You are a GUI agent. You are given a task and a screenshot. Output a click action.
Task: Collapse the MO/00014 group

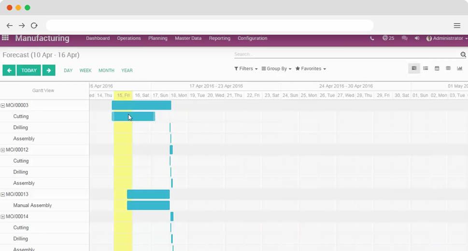(3, 217)
